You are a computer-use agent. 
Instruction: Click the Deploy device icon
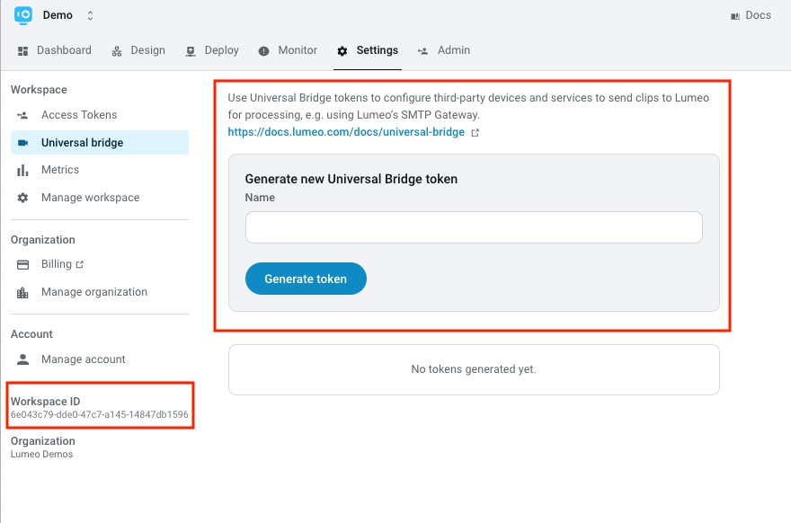[x=191, y=51]
